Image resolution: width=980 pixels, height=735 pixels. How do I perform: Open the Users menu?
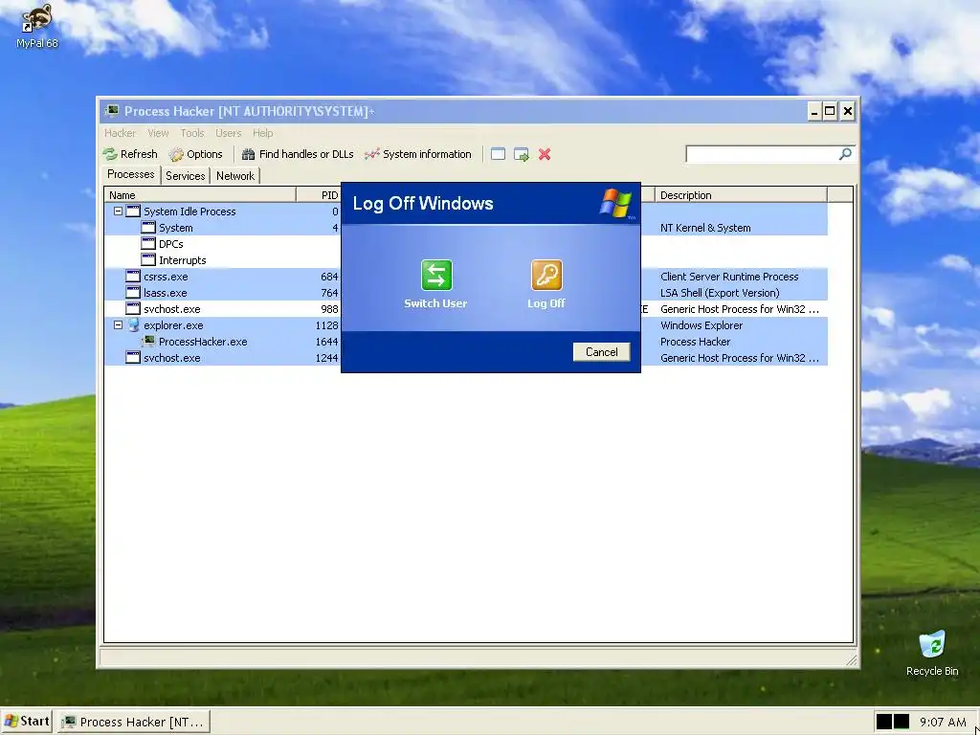[x=228, y=133]
